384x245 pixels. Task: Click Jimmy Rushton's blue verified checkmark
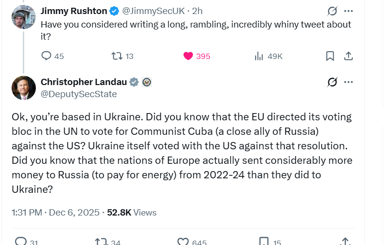114,11
